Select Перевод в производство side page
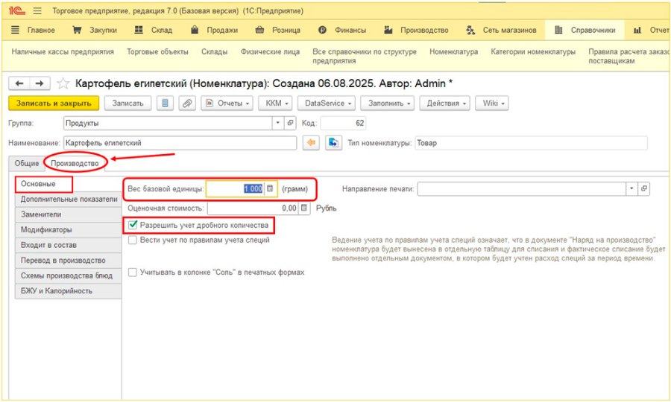 click(69, 260)
